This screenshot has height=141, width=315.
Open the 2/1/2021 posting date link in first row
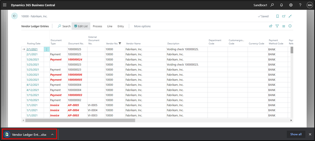[32, 49]
